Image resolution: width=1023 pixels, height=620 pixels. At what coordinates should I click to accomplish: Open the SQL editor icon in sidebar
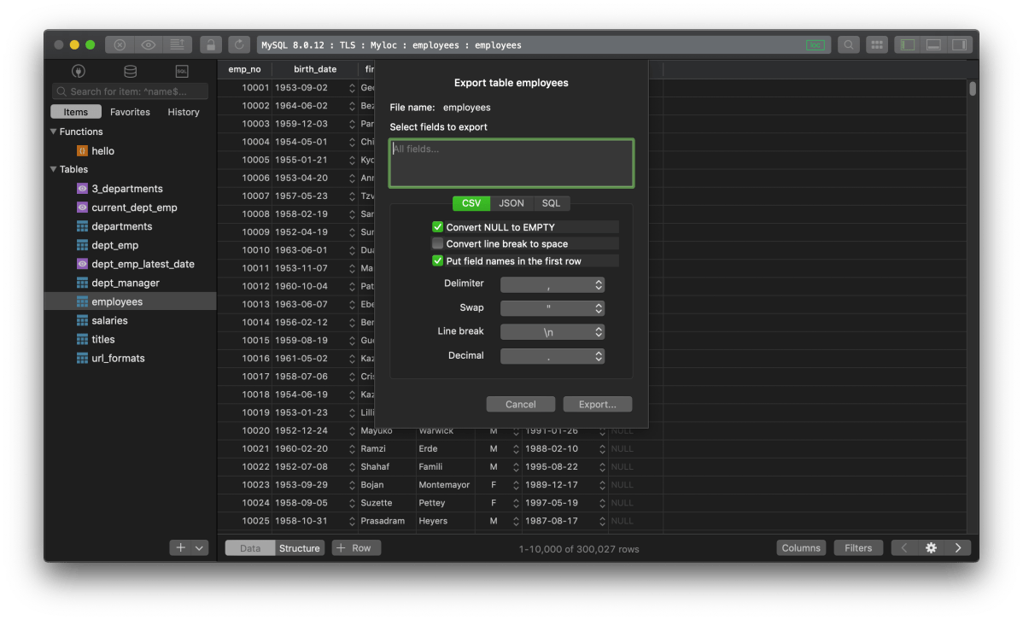tap(182, 71)
